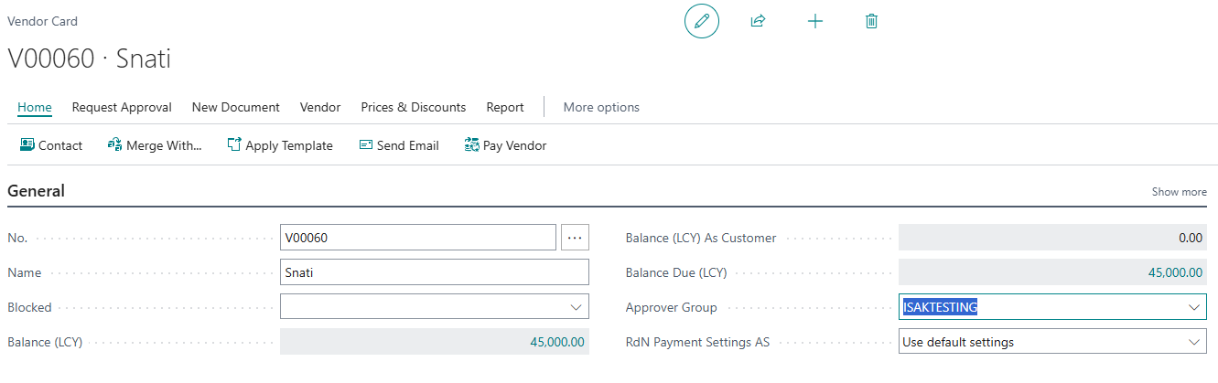Viewport: 1218px width, 383px height.
Task: Click Merge With... action
Action: (155, 145)
